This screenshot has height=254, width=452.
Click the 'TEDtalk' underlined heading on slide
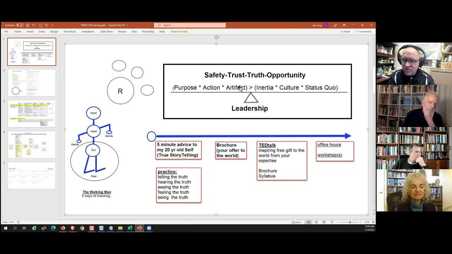coord(267,145)
